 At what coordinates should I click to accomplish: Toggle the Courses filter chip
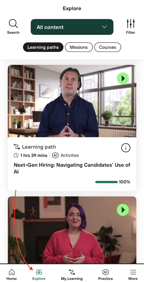point(108,47)
